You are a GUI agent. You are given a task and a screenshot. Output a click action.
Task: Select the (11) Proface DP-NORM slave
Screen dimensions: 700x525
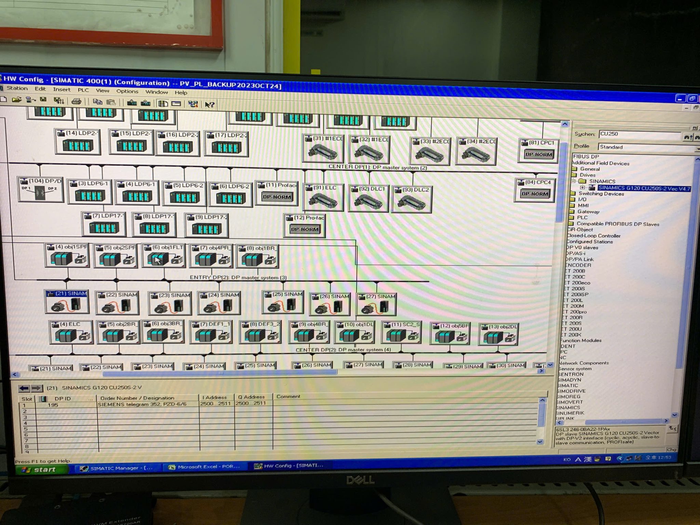pyautogui.click(x=277, y=193)
